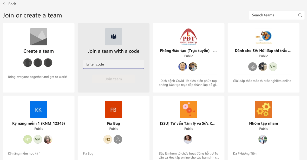This screenshot has height=160, width=307.
Task: Open Kỹ năng mềm 1 (KNM_12345) title
Action: point(38,123)
